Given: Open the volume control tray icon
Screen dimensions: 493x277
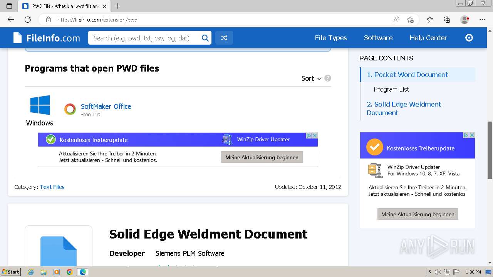Looking at the screenshot, I should tap(438, 272).
